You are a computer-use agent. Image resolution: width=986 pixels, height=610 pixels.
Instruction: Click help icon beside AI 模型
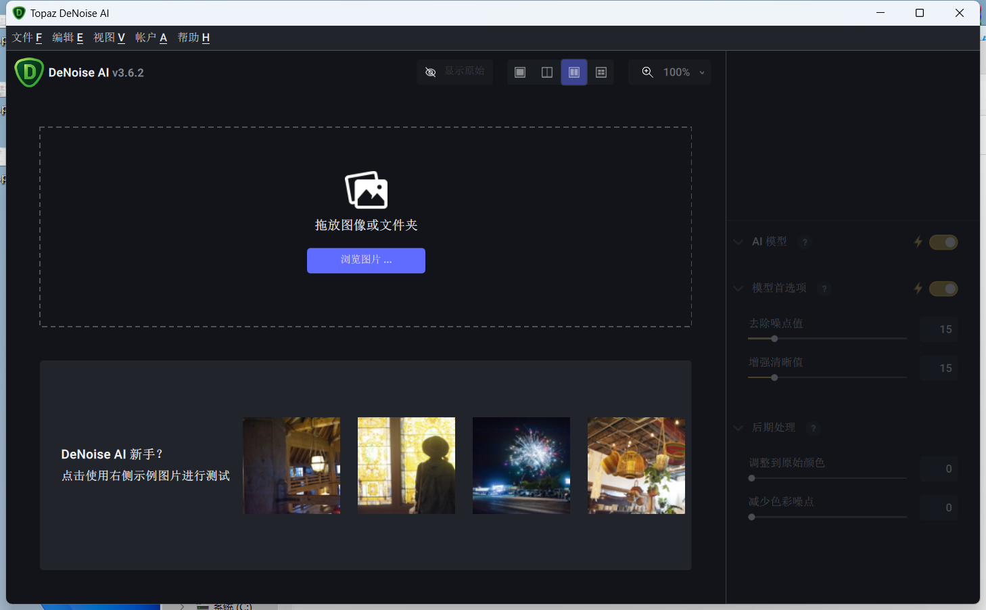(x=804, y=242)
